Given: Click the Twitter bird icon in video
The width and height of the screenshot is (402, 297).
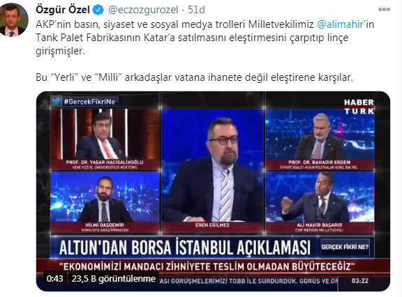Looking at the screenshot, I should [56, 101].
